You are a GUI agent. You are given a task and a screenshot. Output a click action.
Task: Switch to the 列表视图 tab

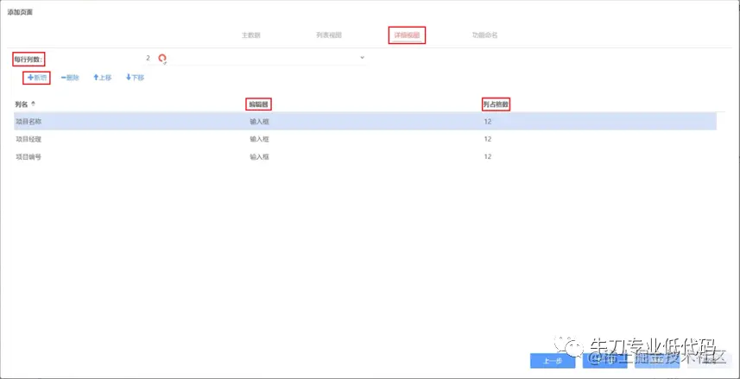(x=329, y=35)
